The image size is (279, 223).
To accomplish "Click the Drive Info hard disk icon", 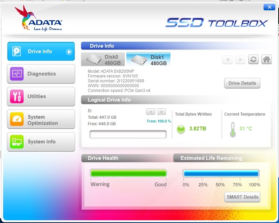I will coord(16,51).
